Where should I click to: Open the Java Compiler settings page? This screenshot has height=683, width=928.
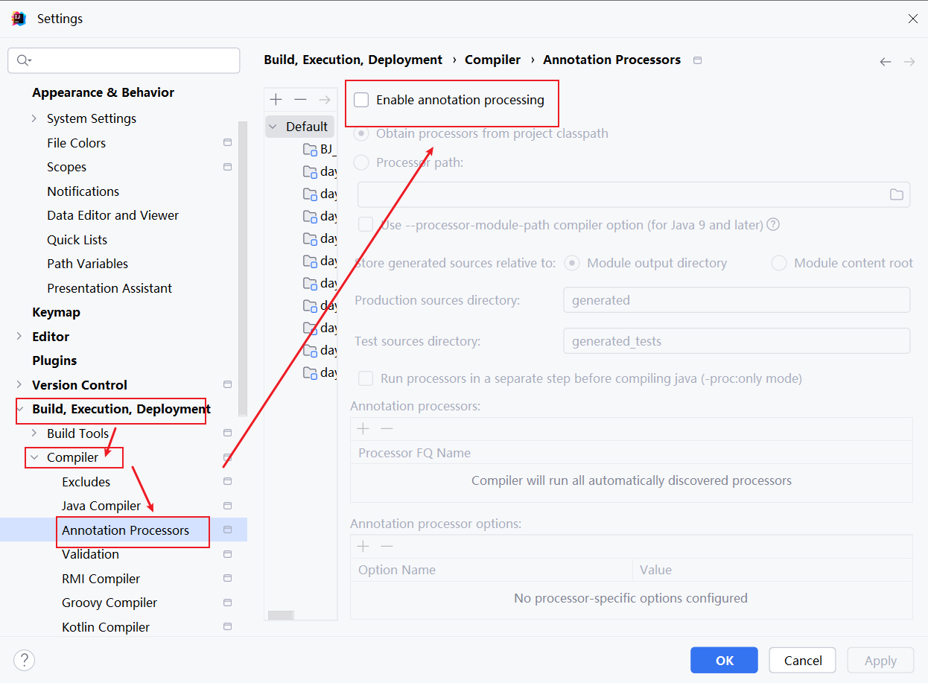[x=101, y=506]
